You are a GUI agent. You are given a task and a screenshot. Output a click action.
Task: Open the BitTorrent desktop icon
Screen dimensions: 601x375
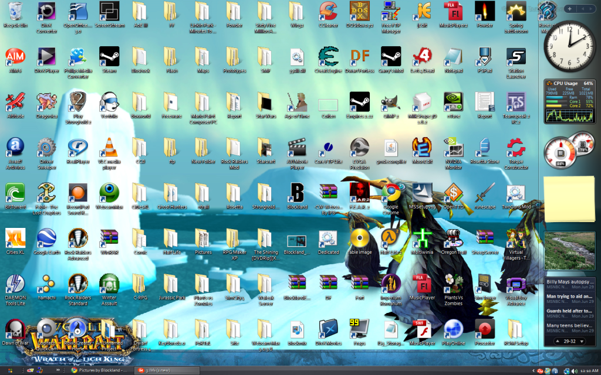(x=14, y=192)
